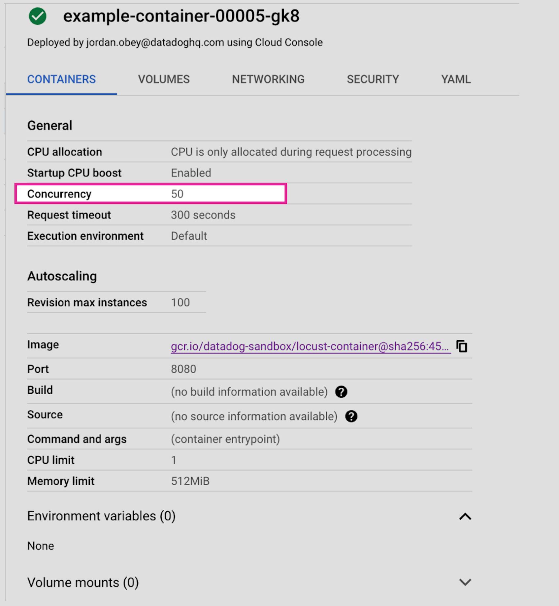
Task: Click the Revision max instances value 100
Action: click(180, 302)
